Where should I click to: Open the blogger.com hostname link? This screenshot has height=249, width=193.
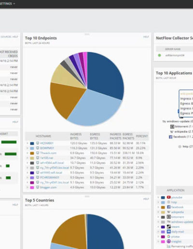coord(48,187)
